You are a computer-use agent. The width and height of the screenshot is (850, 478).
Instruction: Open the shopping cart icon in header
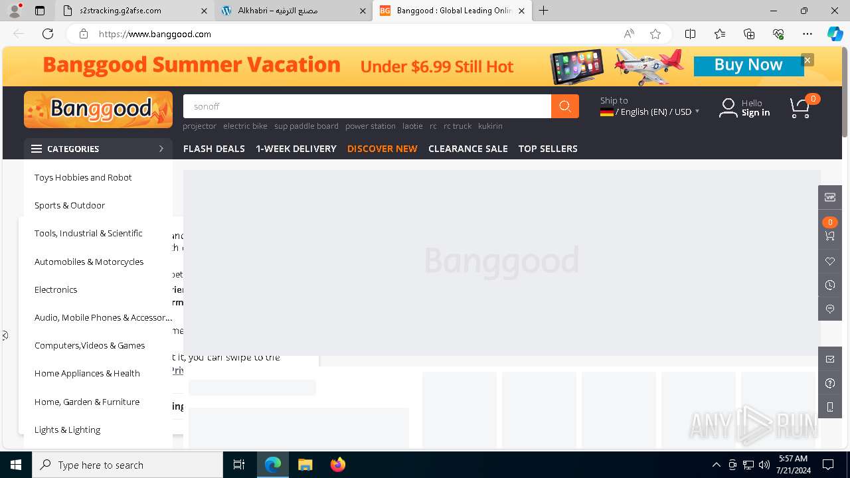[x=800, y=108]
